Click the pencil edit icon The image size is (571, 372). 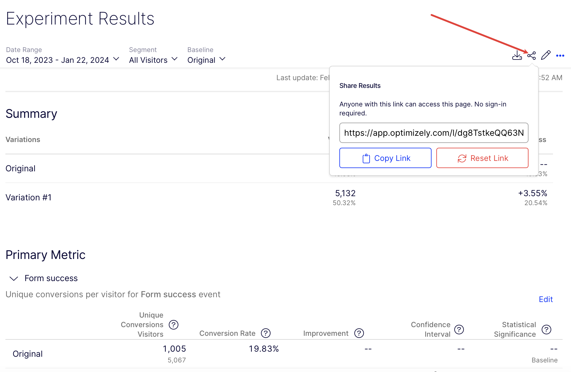click(x=546, y=55)
